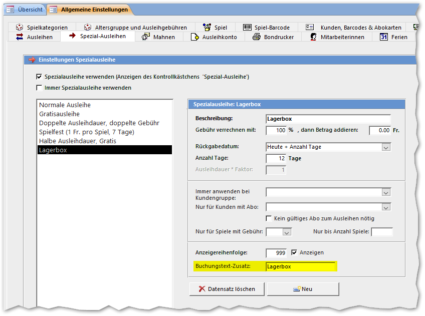425x316 pixels.
Task: Click the red-blue arrows icon beside Ausleihen
Action: coord(20,37)
